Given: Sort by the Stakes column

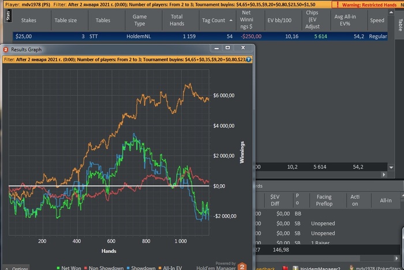Looking at the screenshot, I should (x=29, y=20).
